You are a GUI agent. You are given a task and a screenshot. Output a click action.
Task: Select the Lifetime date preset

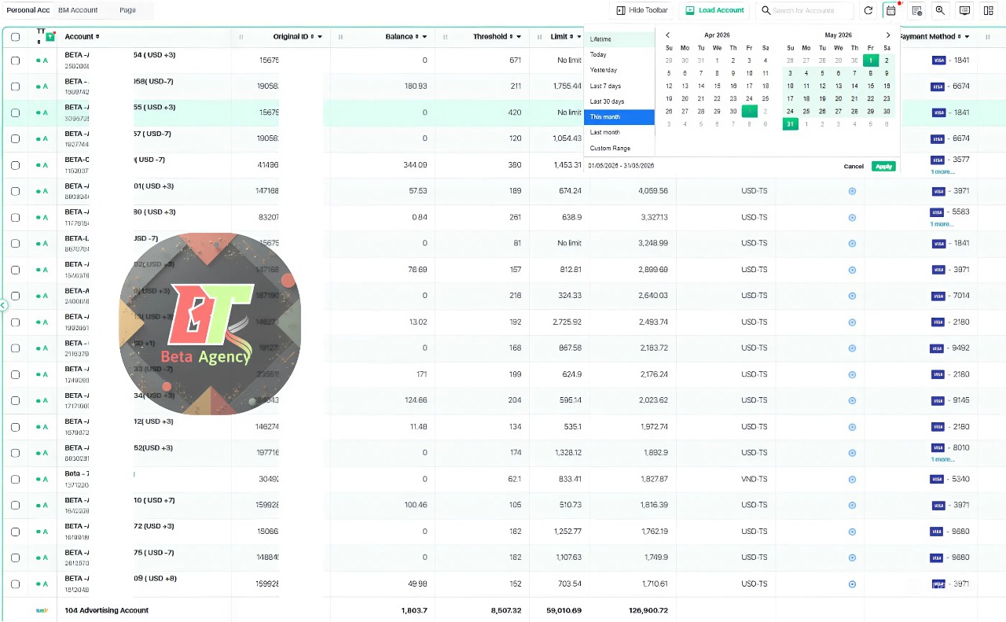619,39
